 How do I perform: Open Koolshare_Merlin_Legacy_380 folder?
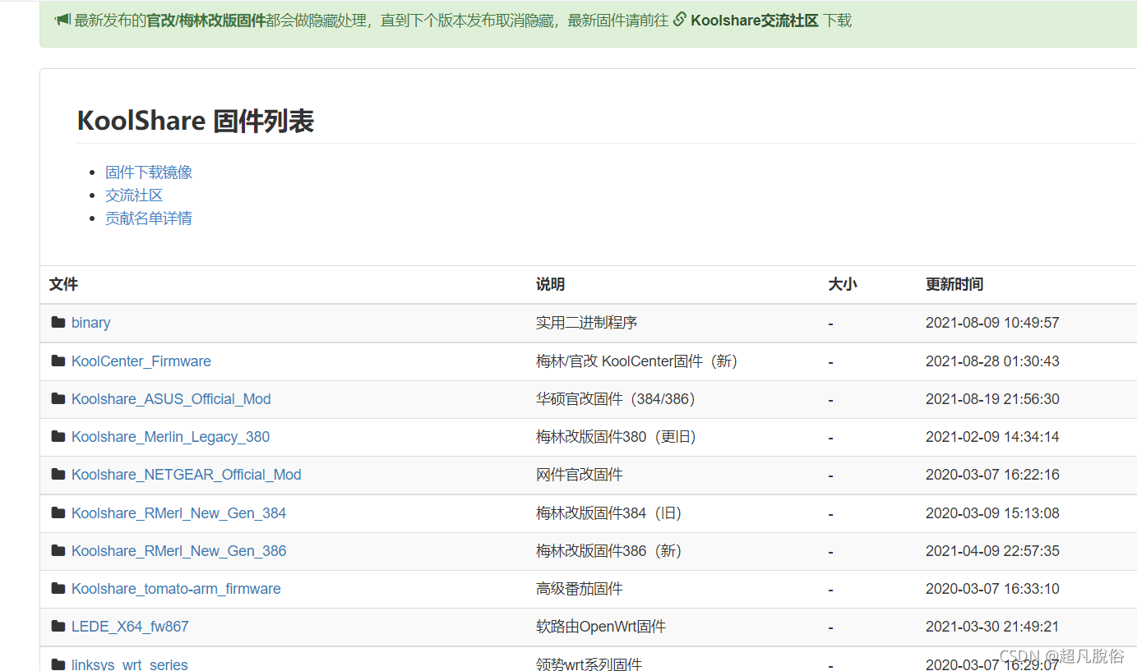(x=170, y=437)
